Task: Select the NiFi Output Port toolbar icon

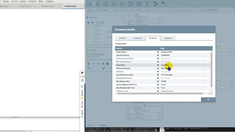Action: pos(122,4)
